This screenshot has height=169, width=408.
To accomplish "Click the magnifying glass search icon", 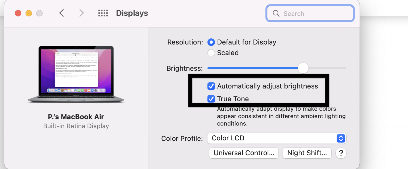I will [x=276, y=14].
